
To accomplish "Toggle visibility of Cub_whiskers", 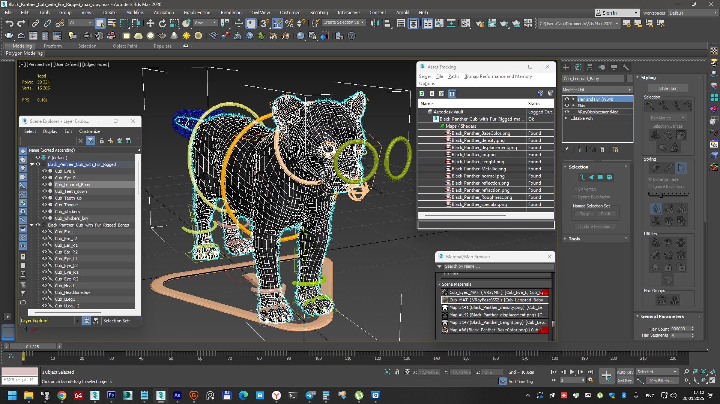I will (x=44, y=212).
